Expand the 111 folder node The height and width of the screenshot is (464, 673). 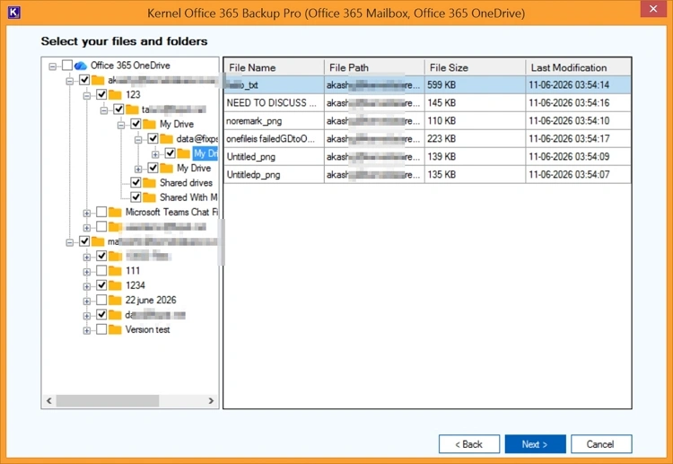point(87,272)
